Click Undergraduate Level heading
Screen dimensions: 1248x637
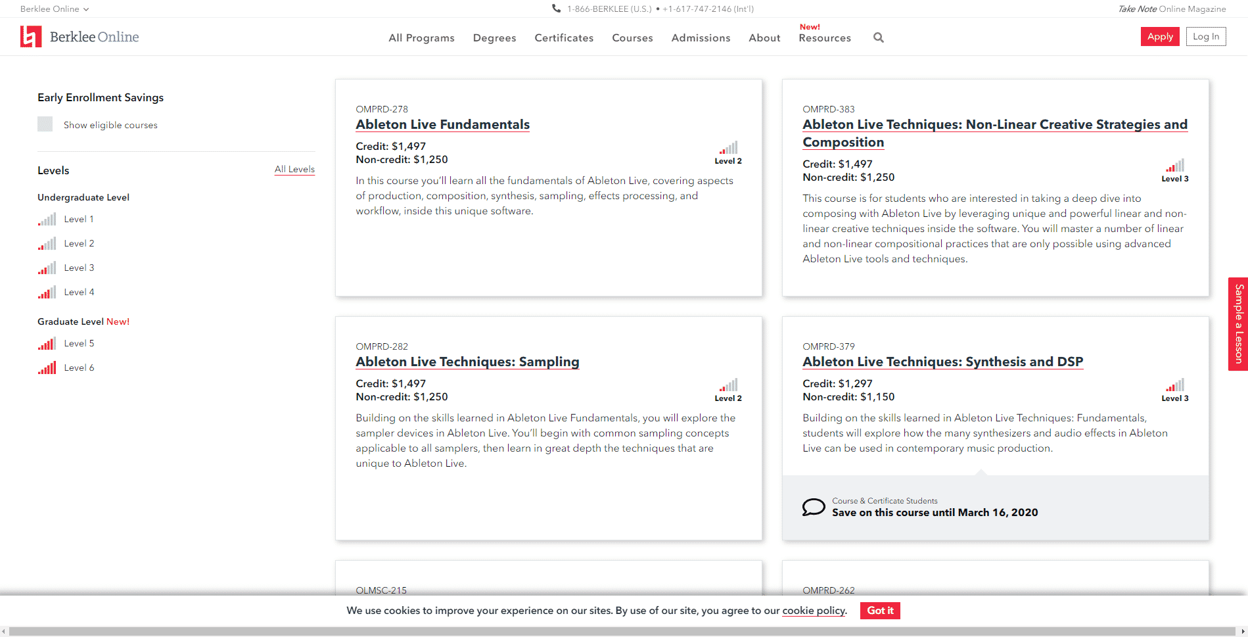click(x=83, y=197)
